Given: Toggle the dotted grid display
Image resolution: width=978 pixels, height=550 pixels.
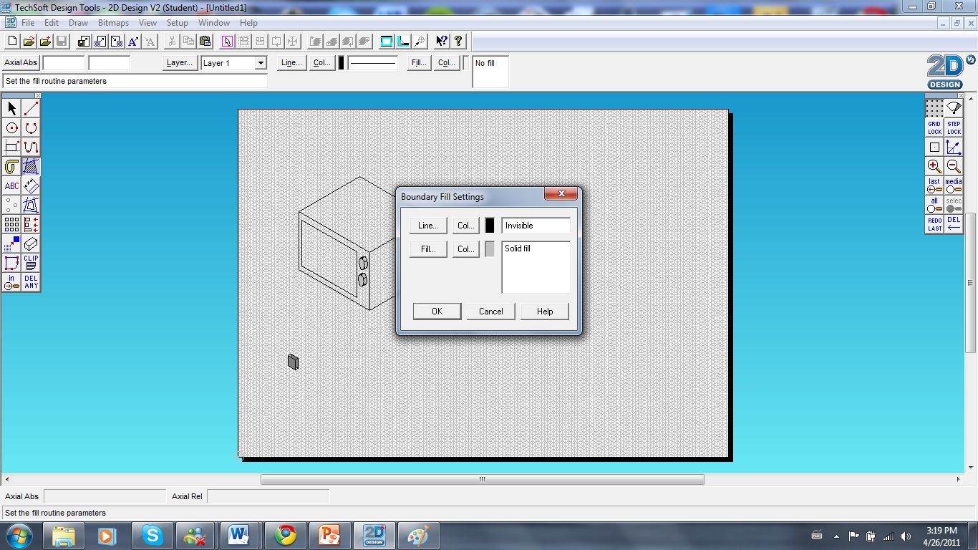Looking at the screenshot, I should [x=934, y=107].
